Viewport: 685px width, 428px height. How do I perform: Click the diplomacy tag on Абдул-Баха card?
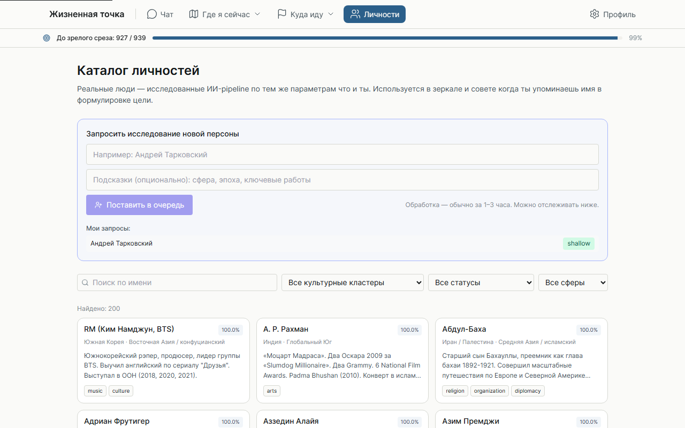click(x=528, y=391)
